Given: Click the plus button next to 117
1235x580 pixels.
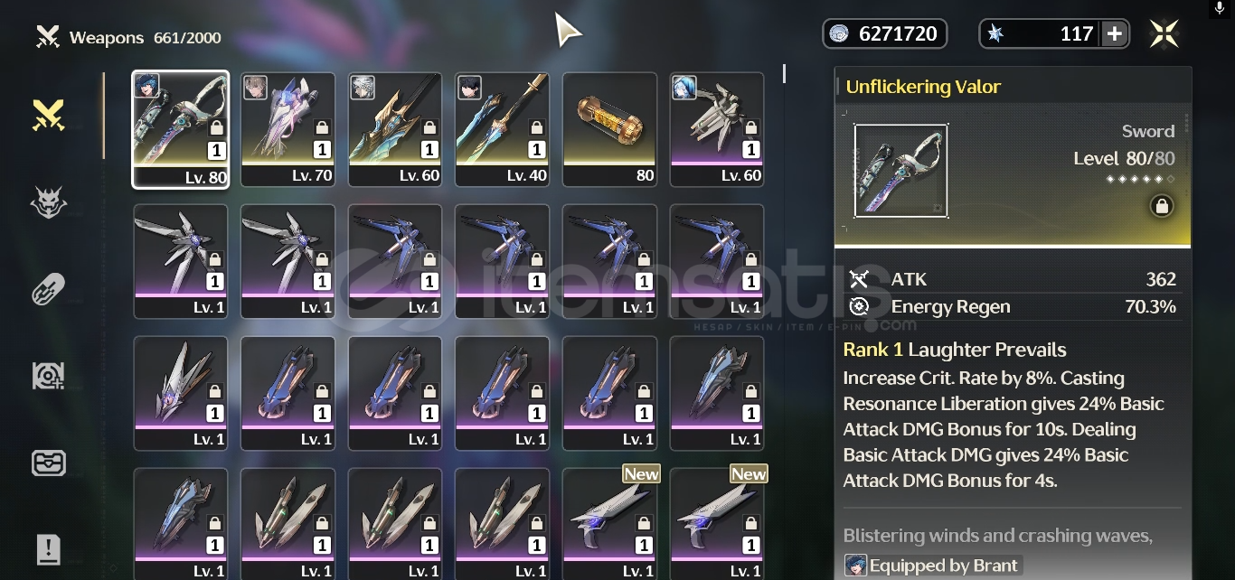Looking at the screenshot, I should [x=1115, y=34].
